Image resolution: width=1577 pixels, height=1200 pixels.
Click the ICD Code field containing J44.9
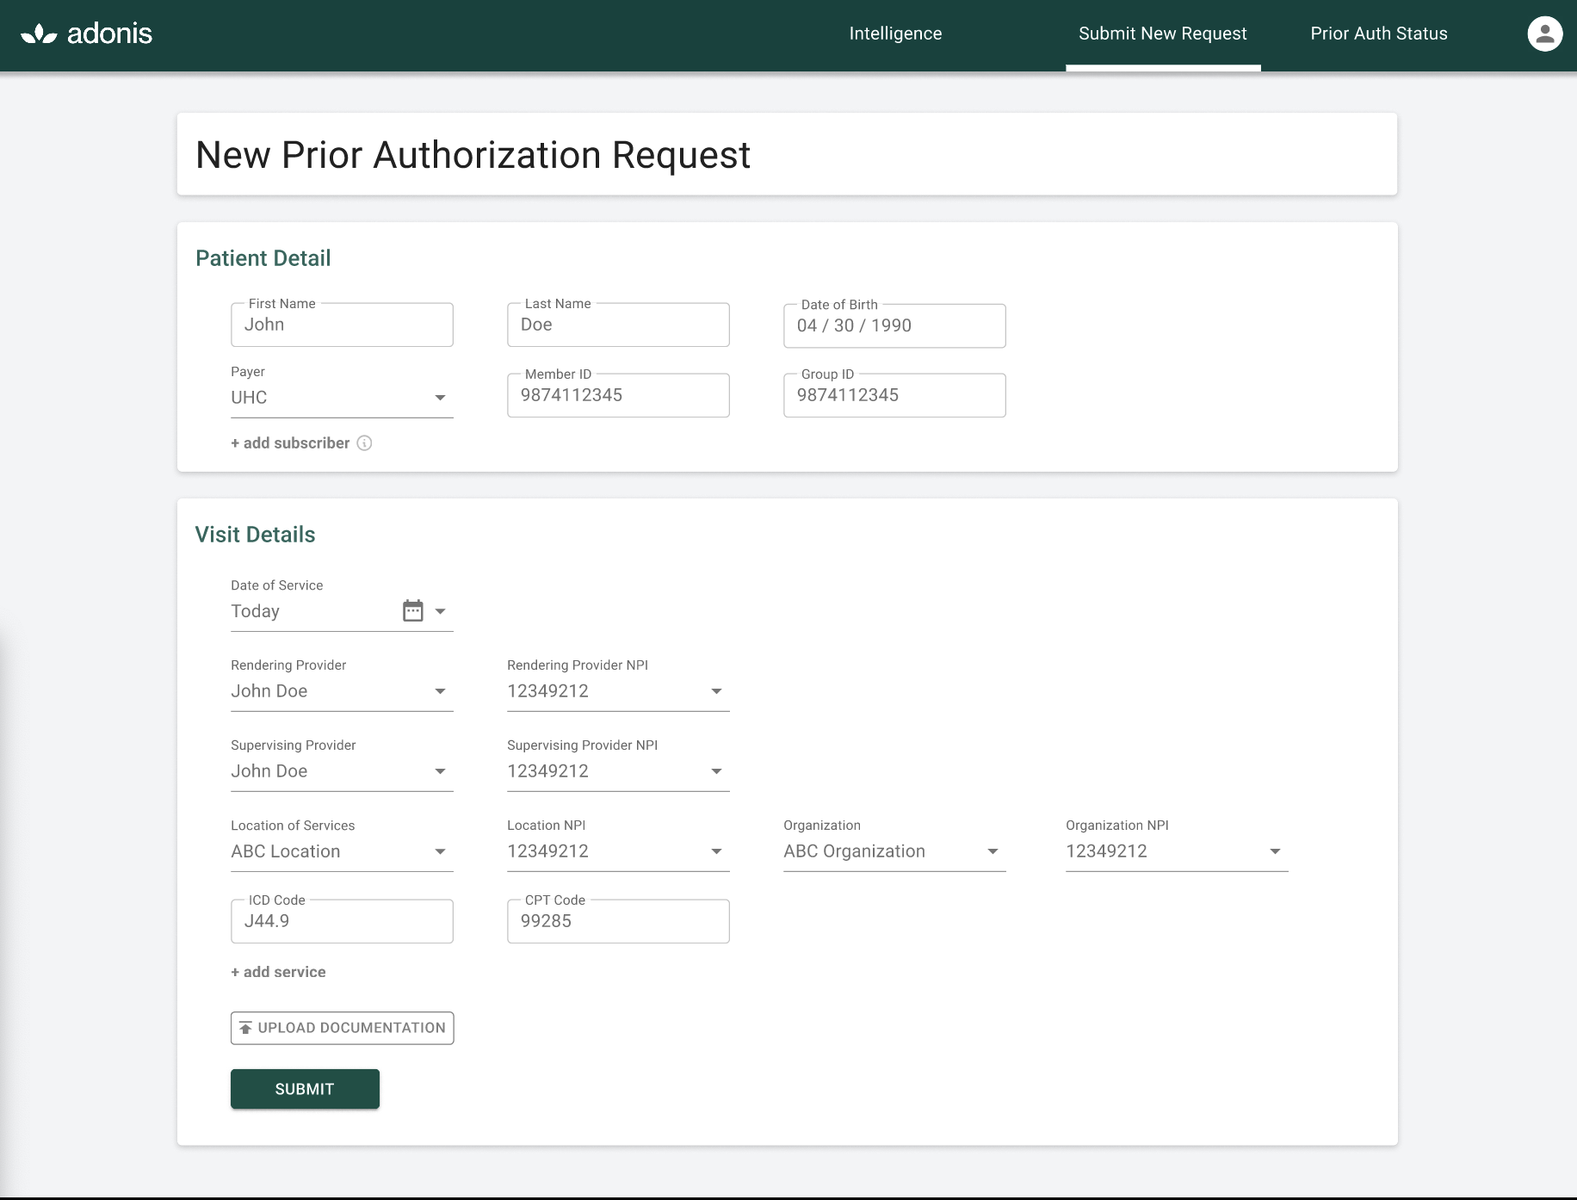pos(342,921)
